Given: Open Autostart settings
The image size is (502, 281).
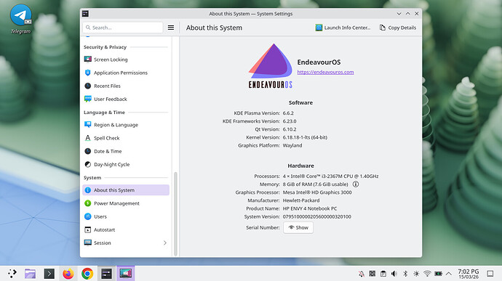Looking at the screenshot, I should (x=125, y=229).
